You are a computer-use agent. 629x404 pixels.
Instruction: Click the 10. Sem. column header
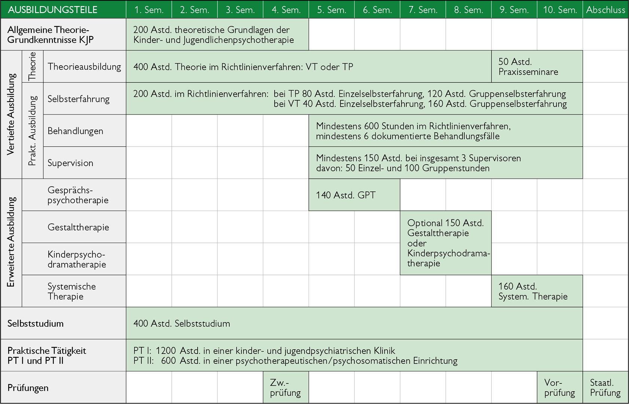(560, 10)
